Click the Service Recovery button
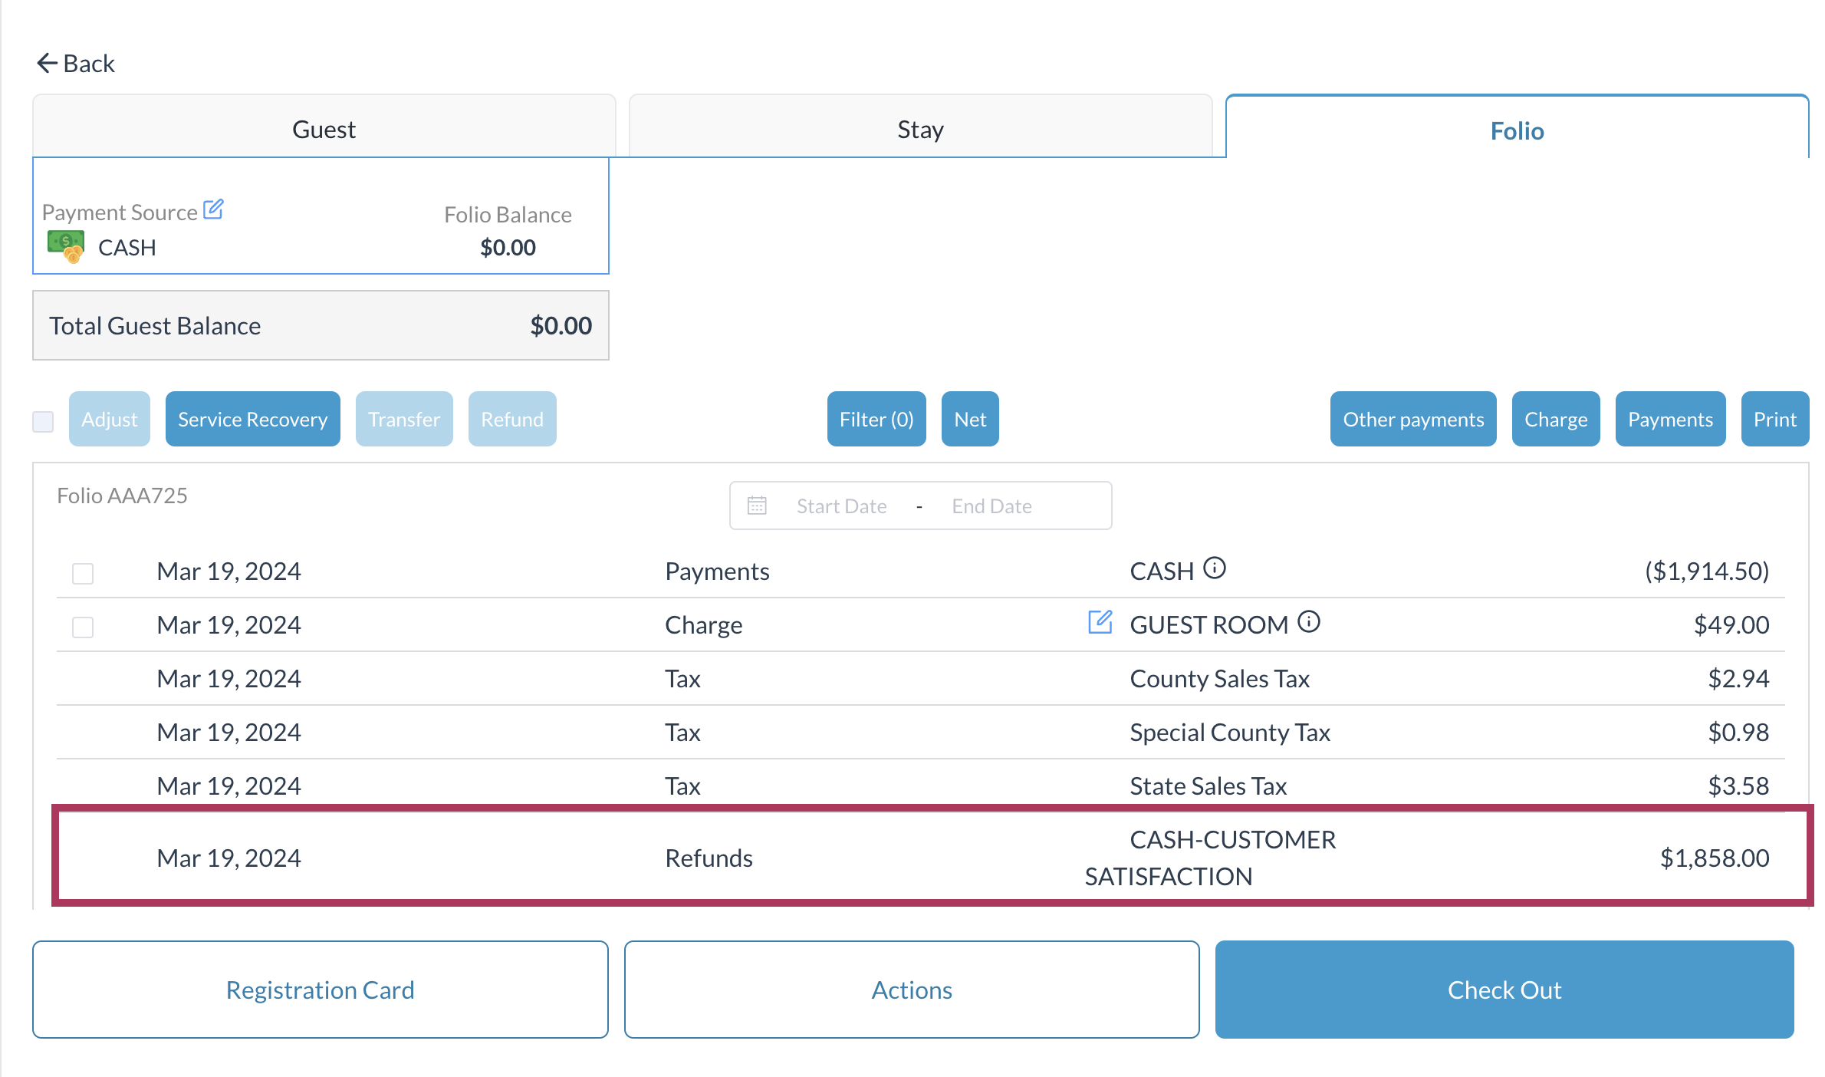 (252, 420)
